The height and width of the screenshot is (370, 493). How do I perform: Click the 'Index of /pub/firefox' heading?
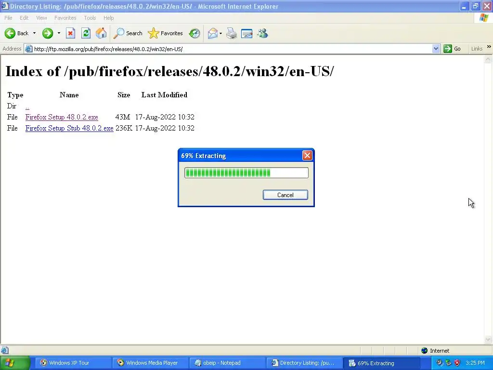pyautogui.click(x=170, y=71)
